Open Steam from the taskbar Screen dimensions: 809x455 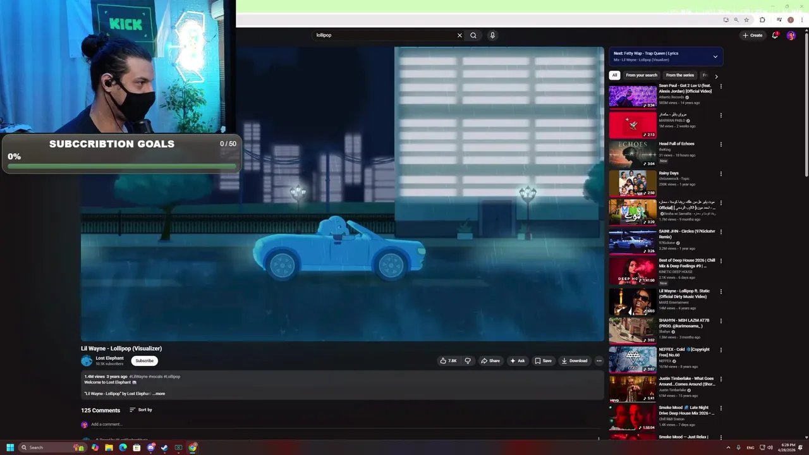tap(164, 447)
